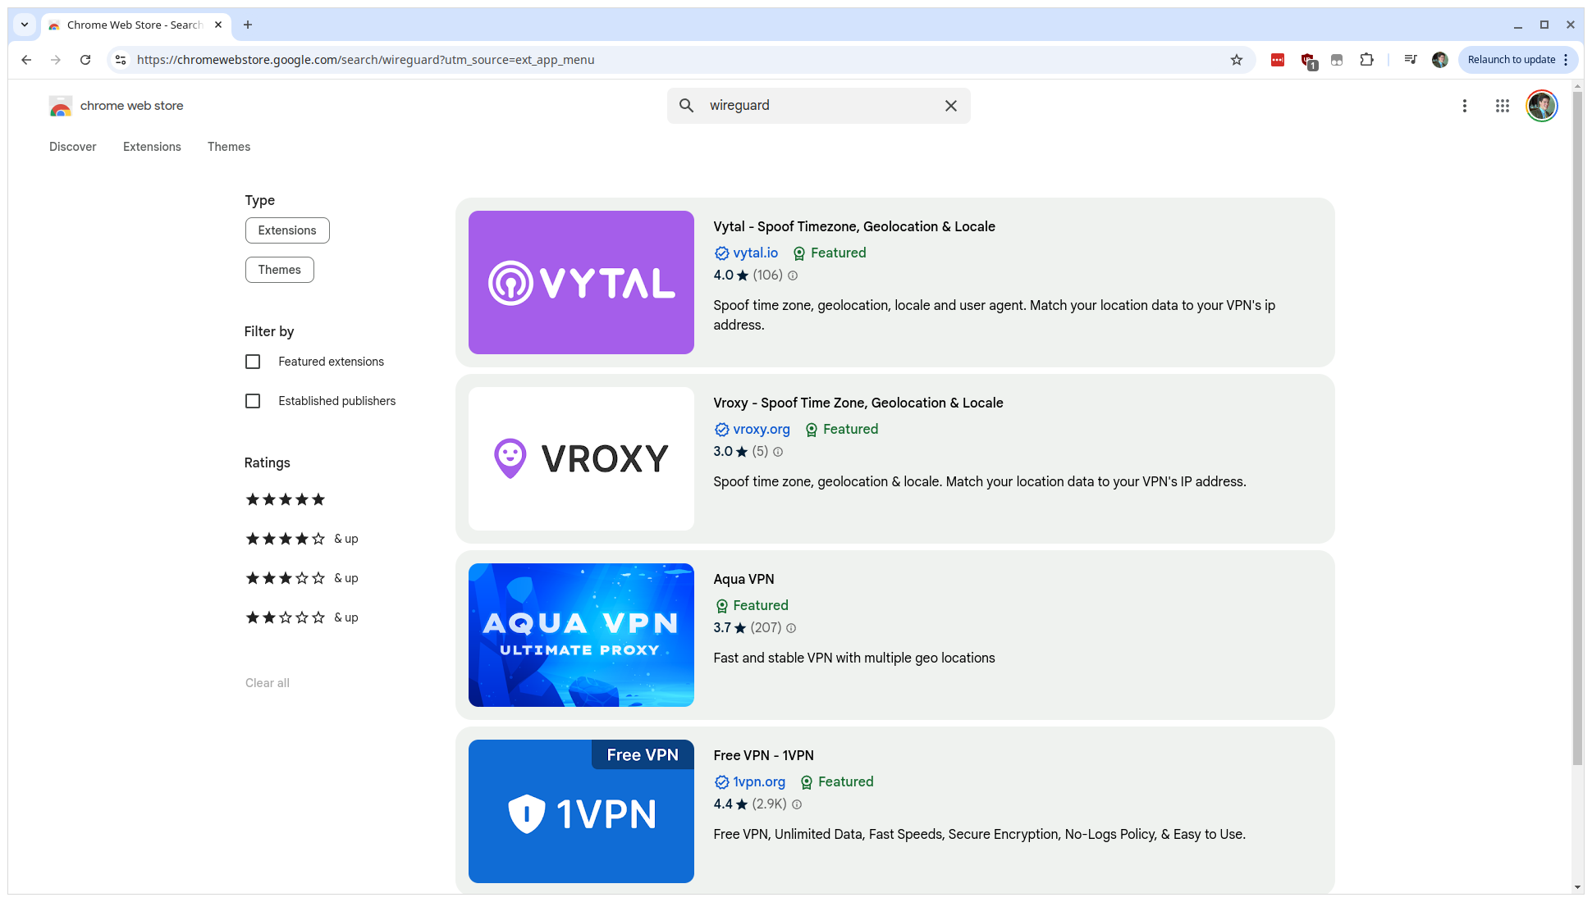Go to the Discover tab
This screenshot has height=902, width=1592.
click(x=72, y=147)
